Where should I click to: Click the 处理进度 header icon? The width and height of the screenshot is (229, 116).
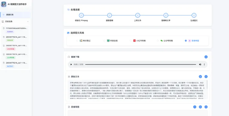point(68,10)
